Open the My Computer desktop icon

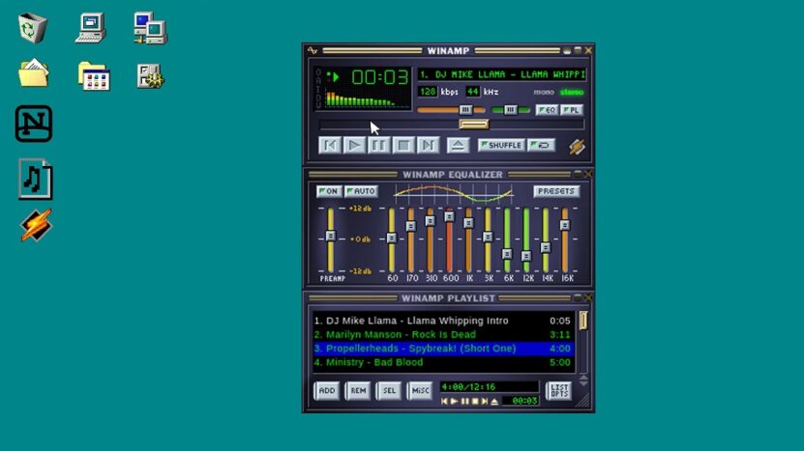coord(91,28)
